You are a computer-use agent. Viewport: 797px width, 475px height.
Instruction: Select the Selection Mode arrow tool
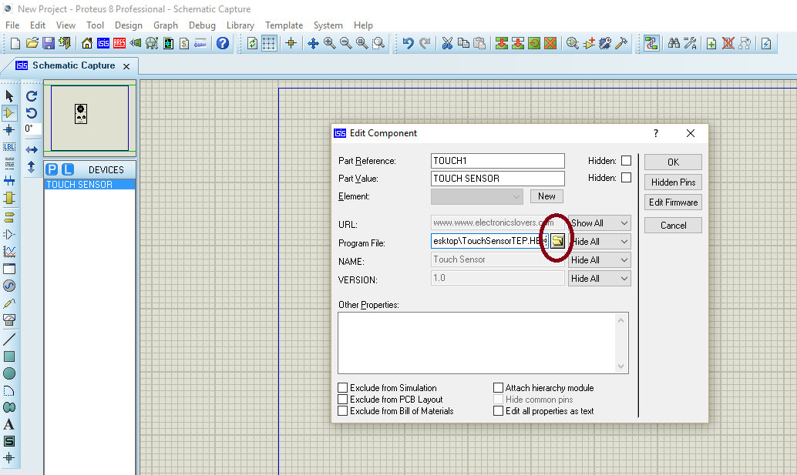pyautogui.click(x=9, y=96)
